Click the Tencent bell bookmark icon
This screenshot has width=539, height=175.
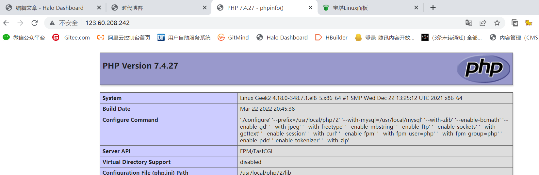click(x=358, y=38)
